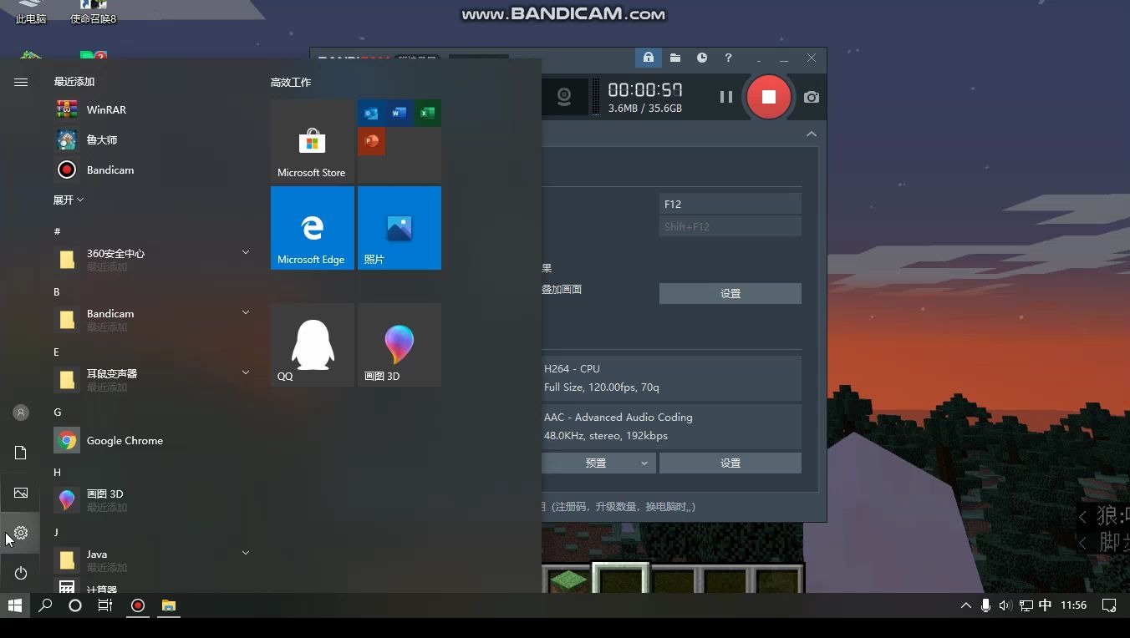Toggle the Start menu hamburger button
The image size is (1130, 638).
(21, 82)
